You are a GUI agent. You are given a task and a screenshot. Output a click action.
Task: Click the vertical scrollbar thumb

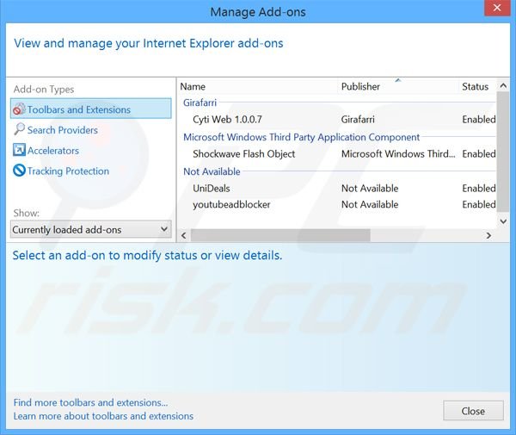(503, 152)
